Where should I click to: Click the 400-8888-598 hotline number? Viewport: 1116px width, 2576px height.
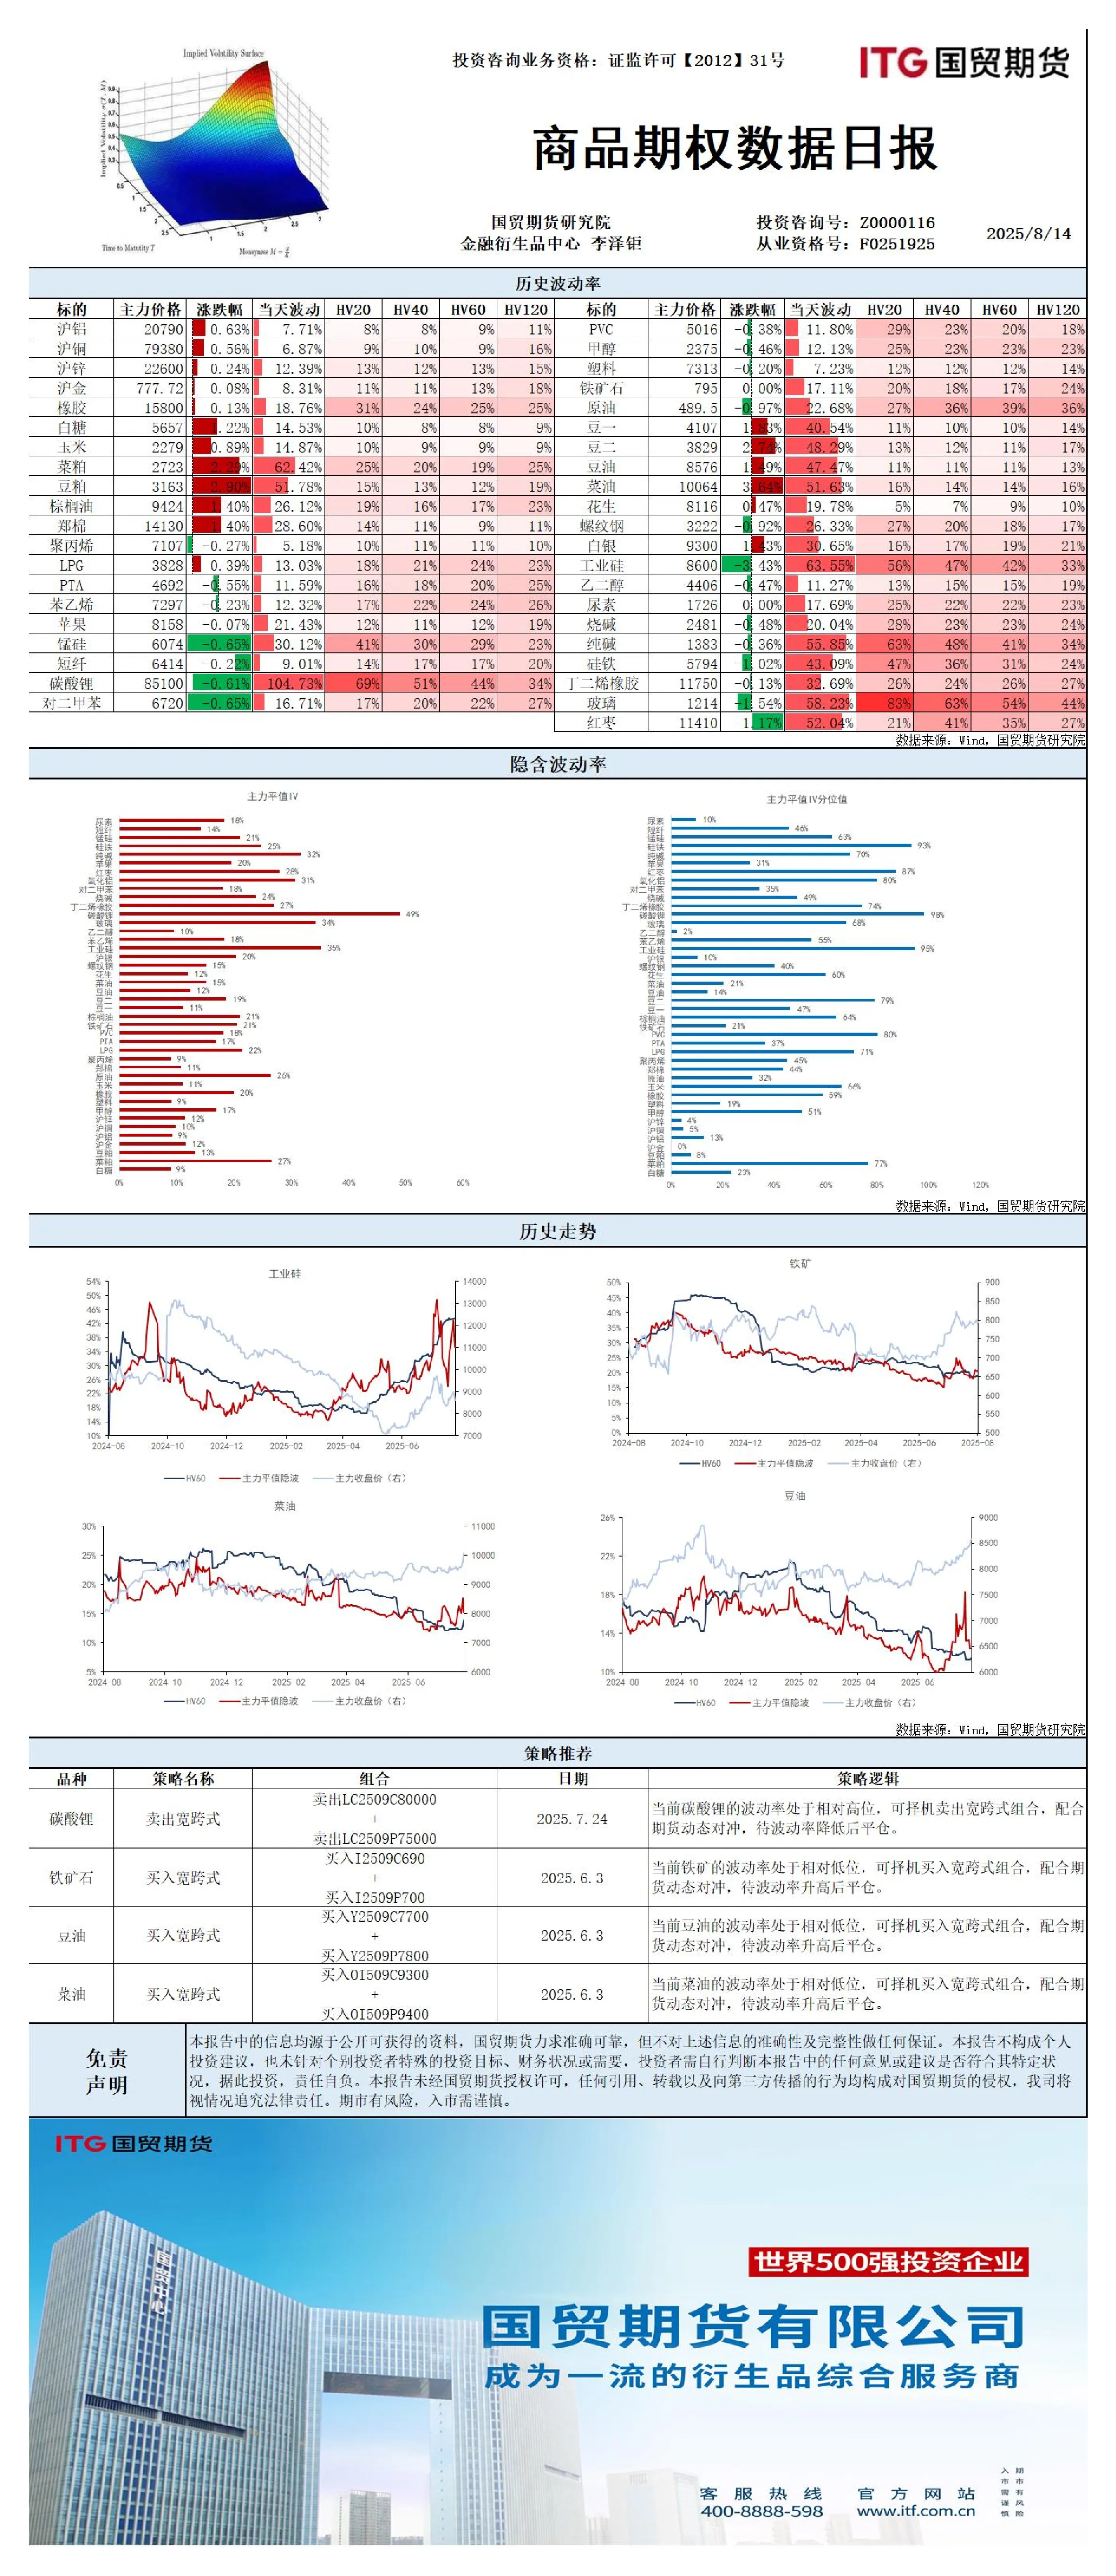[762, 2510]
